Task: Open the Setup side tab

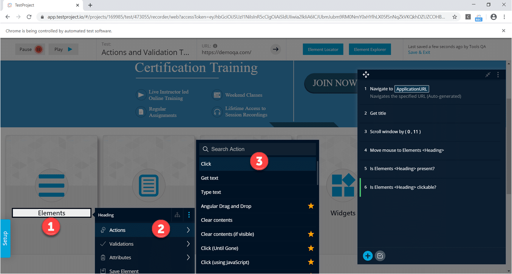Action: (5, 239)
